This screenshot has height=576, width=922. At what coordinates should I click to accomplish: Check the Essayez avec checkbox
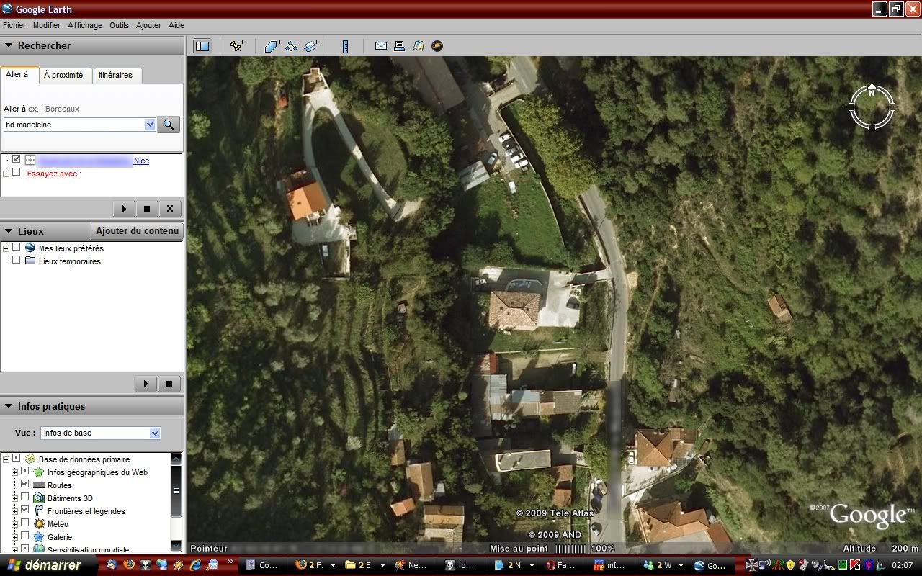click(x=17, y=172)
